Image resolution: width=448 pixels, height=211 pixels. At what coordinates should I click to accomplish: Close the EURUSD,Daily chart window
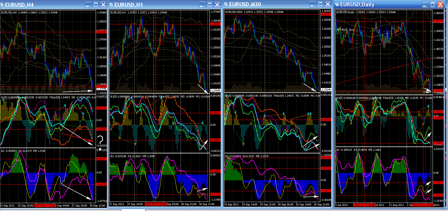point(440,5)
